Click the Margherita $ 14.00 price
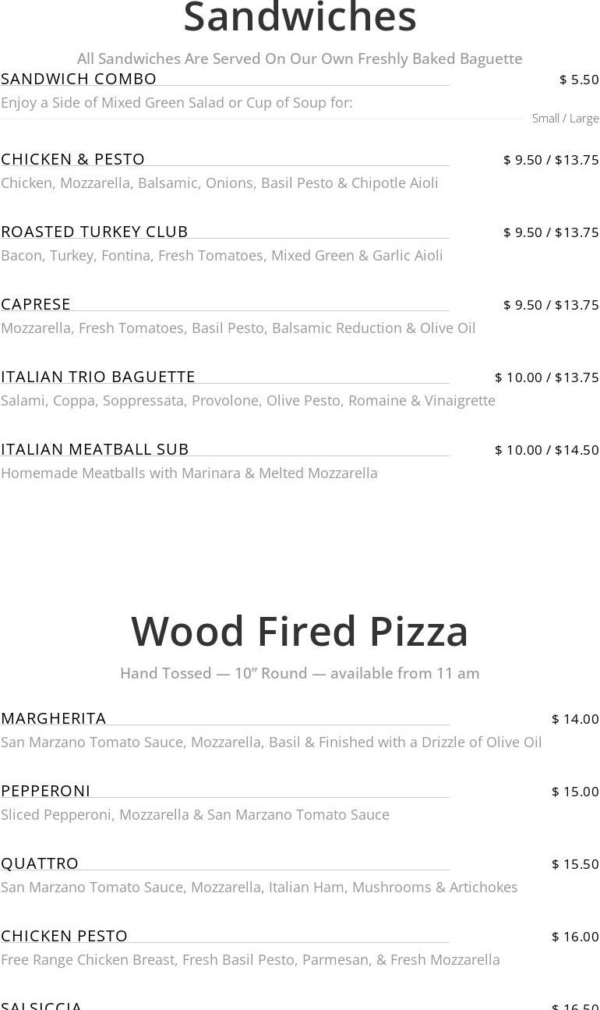The height and width of the screenshot is (1010, 600). click(575, 719)
